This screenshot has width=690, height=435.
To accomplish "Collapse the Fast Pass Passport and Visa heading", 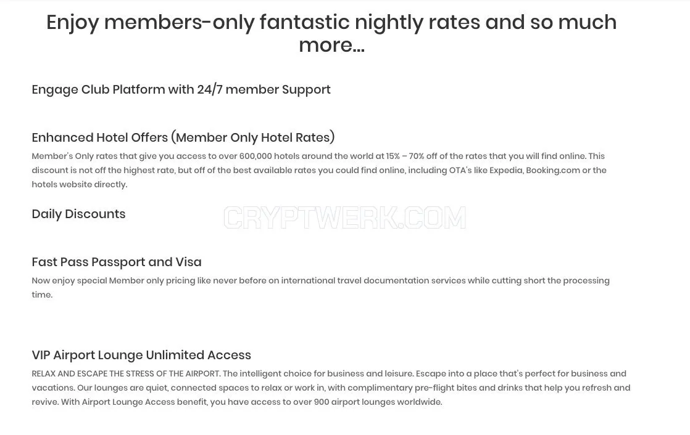I will click(117, 262).
